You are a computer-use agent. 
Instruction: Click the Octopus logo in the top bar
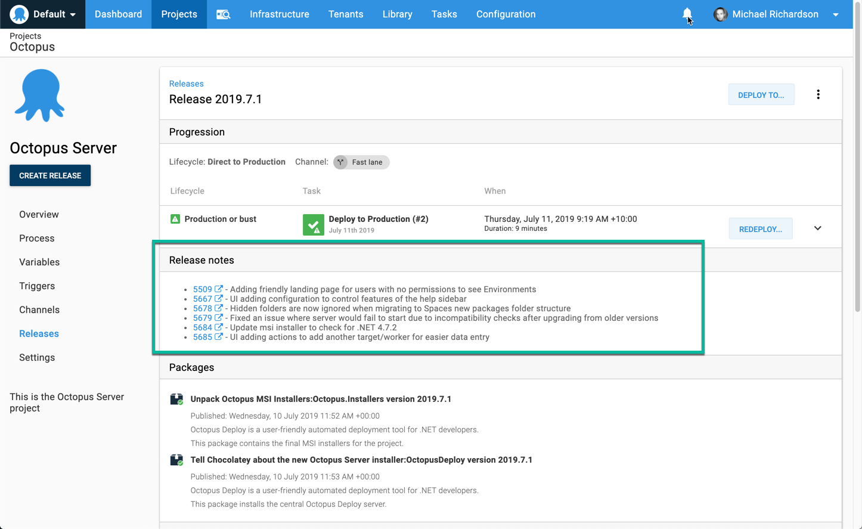pos(19,14)
